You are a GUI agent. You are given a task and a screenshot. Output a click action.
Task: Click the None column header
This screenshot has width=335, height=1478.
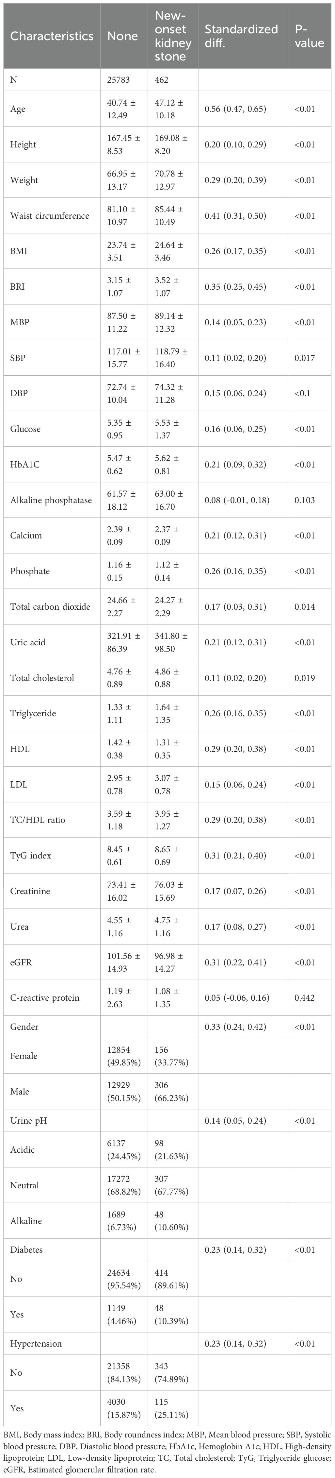tap(122, 36)
